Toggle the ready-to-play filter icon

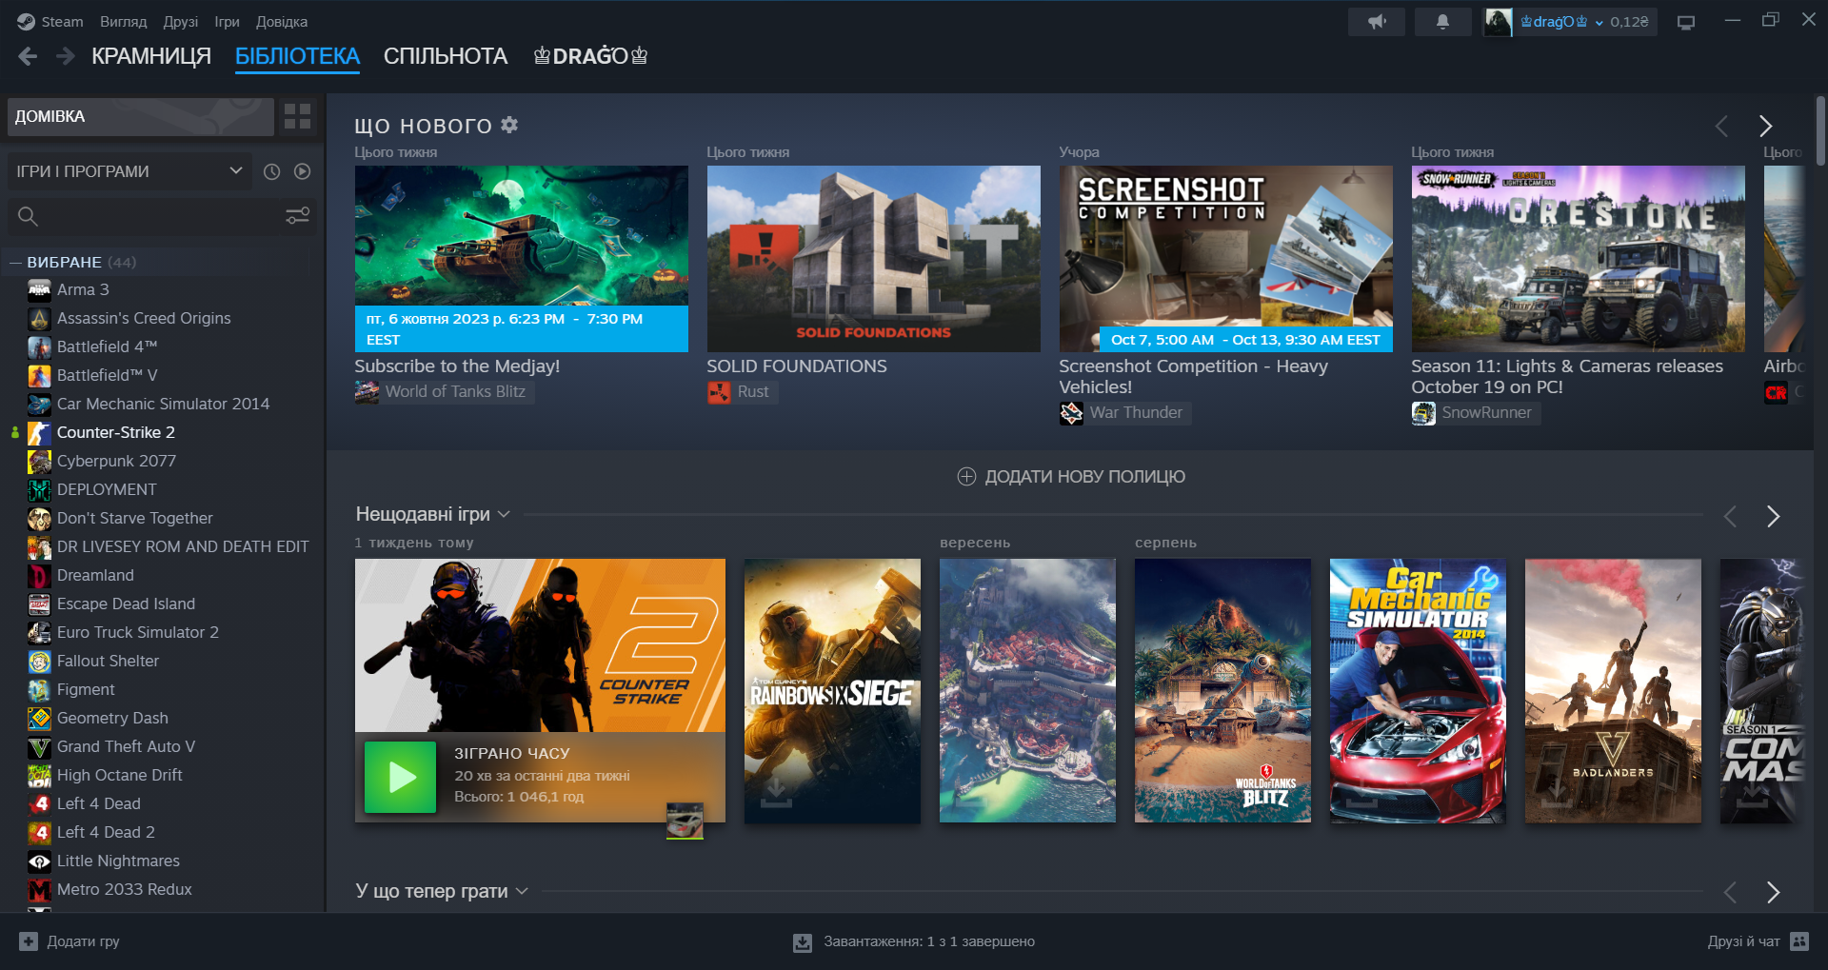302,171
